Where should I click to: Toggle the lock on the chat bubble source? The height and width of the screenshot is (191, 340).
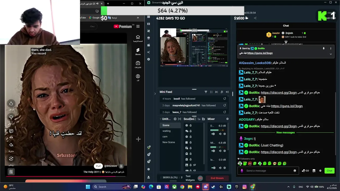pyautogui.click(x=190, y=131)
